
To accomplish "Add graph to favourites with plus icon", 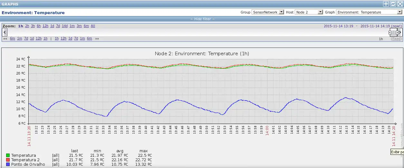I will [386, 4].
